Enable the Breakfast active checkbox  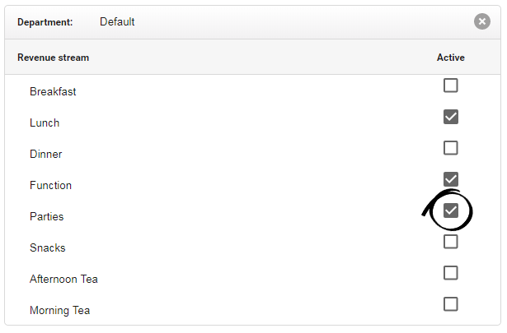[450, 86]
